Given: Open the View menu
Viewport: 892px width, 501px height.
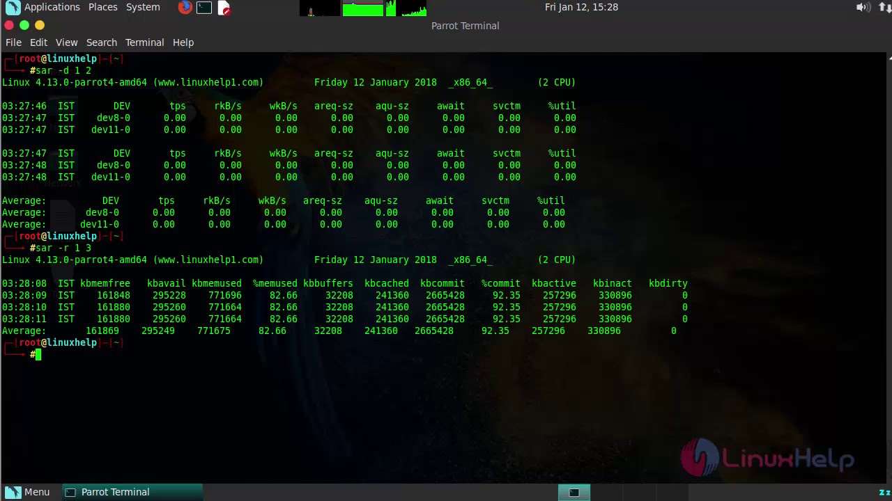Looking at the screenshot, I should pyautogui.click(x=67, y=42).
